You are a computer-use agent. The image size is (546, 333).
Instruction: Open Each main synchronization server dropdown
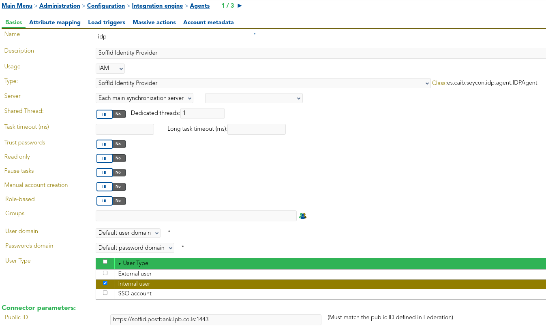(145, 98)
